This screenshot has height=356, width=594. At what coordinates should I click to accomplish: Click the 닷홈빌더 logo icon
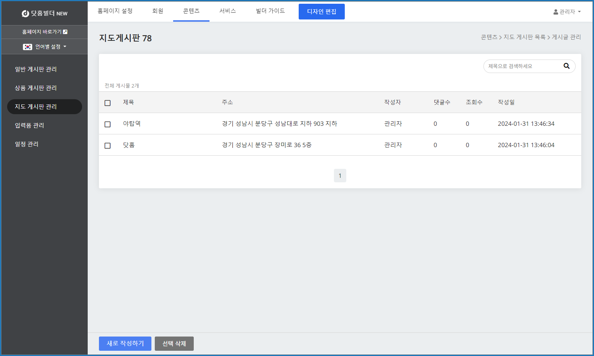(25, 13)
